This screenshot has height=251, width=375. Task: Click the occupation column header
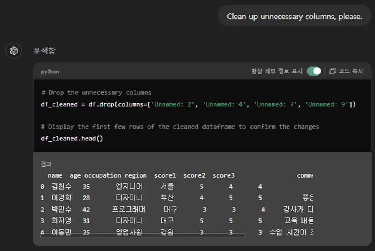click(x=102, y=175)
